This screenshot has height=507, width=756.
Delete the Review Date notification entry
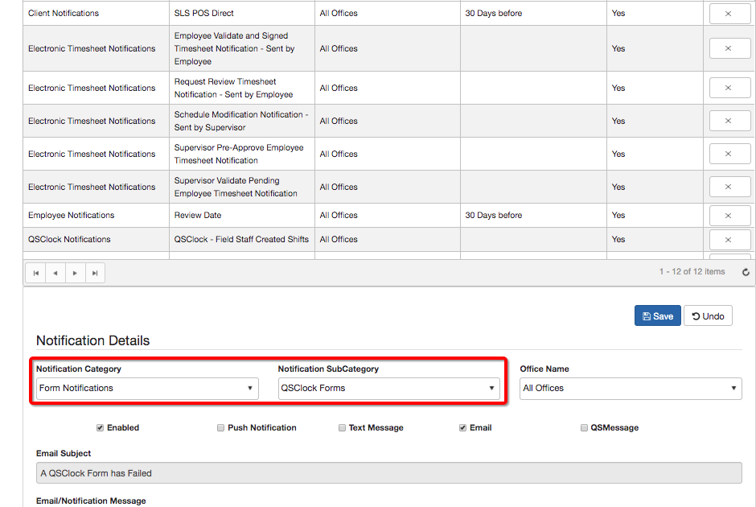tap(729, 215)
